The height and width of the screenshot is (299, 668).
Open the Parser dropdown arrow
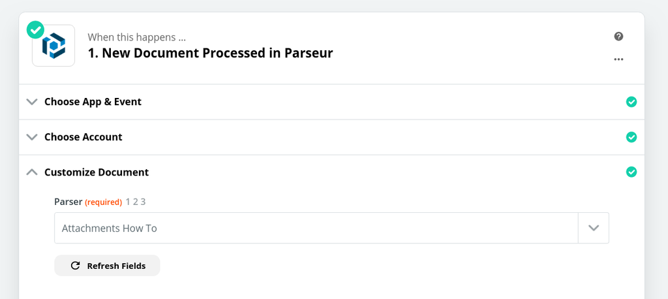pyautogui.click(x=593, y=228)
